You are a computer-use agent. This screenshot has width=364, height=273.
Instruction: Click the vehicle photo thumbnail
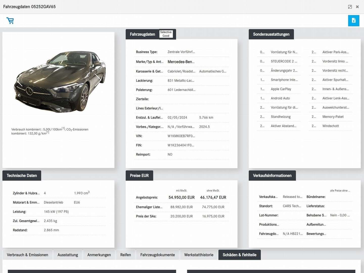[58, 81]
